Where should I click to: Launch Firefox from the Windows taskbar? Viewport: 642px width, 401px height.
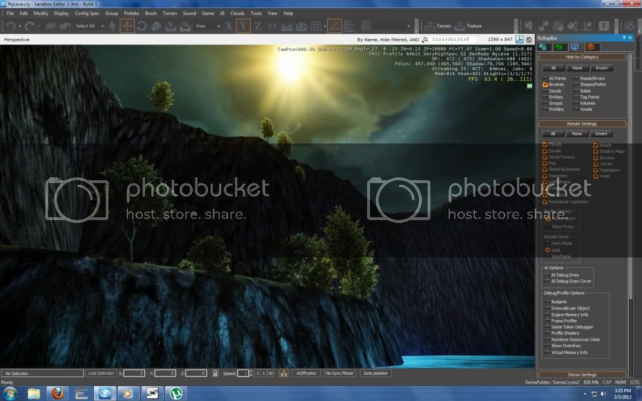[59, 393]
